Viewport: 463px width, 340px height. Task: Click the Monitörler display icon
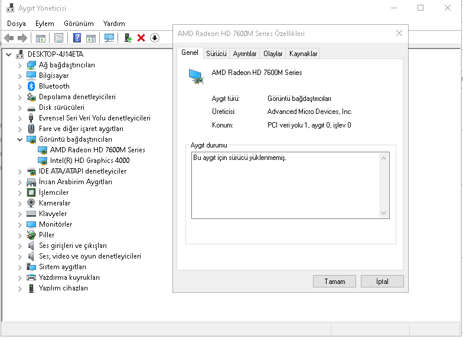[31, 224]
